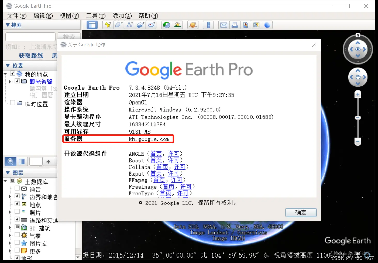Click the Record a Tour camera icon
The width and height of the screenshot is (378, 263).
point(151,25)
